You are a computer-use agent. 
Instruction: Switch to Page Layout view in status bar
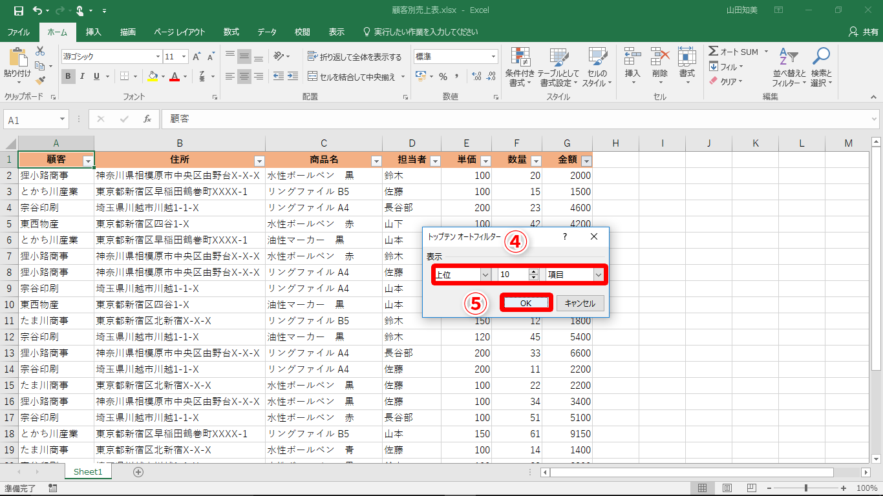tap(727, 488)
